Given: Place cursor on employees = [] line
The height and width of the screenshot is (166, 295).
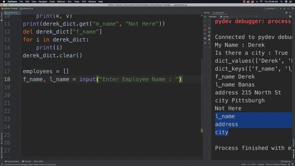Looking at the screenshot, I should (x=46, y=71).
